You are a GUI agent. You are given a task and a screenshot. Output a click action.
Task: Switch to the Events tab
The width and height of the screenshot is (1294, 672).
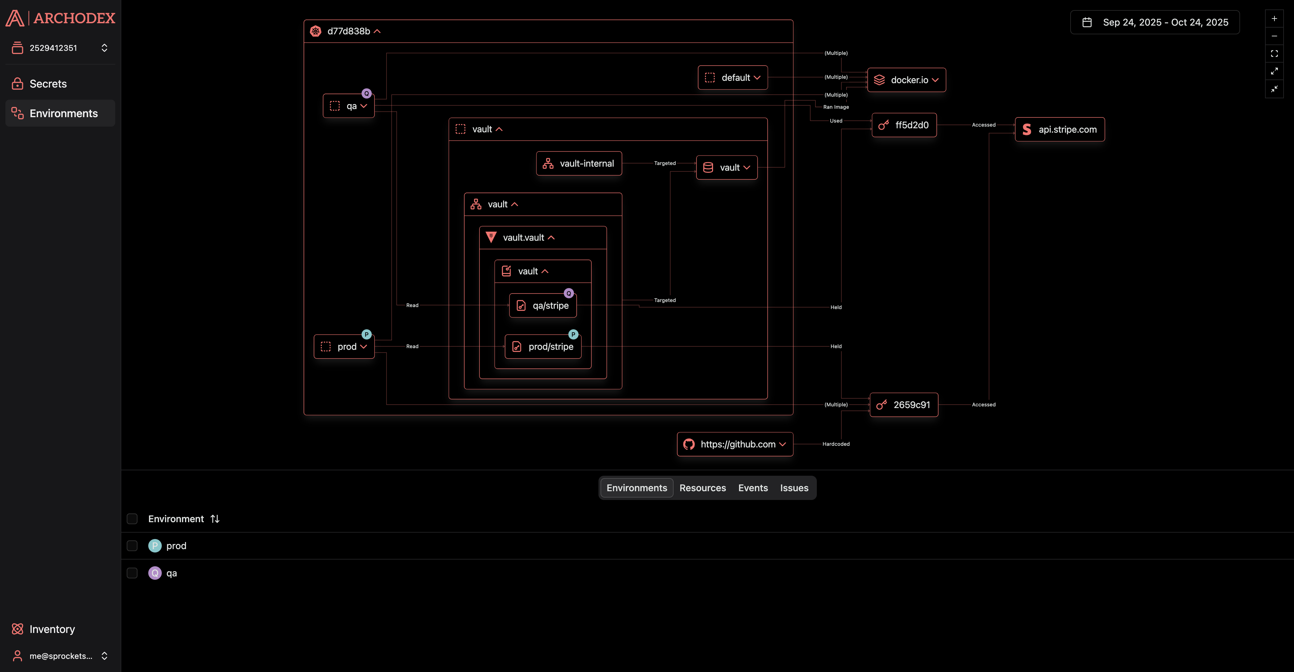pos(752,487)
